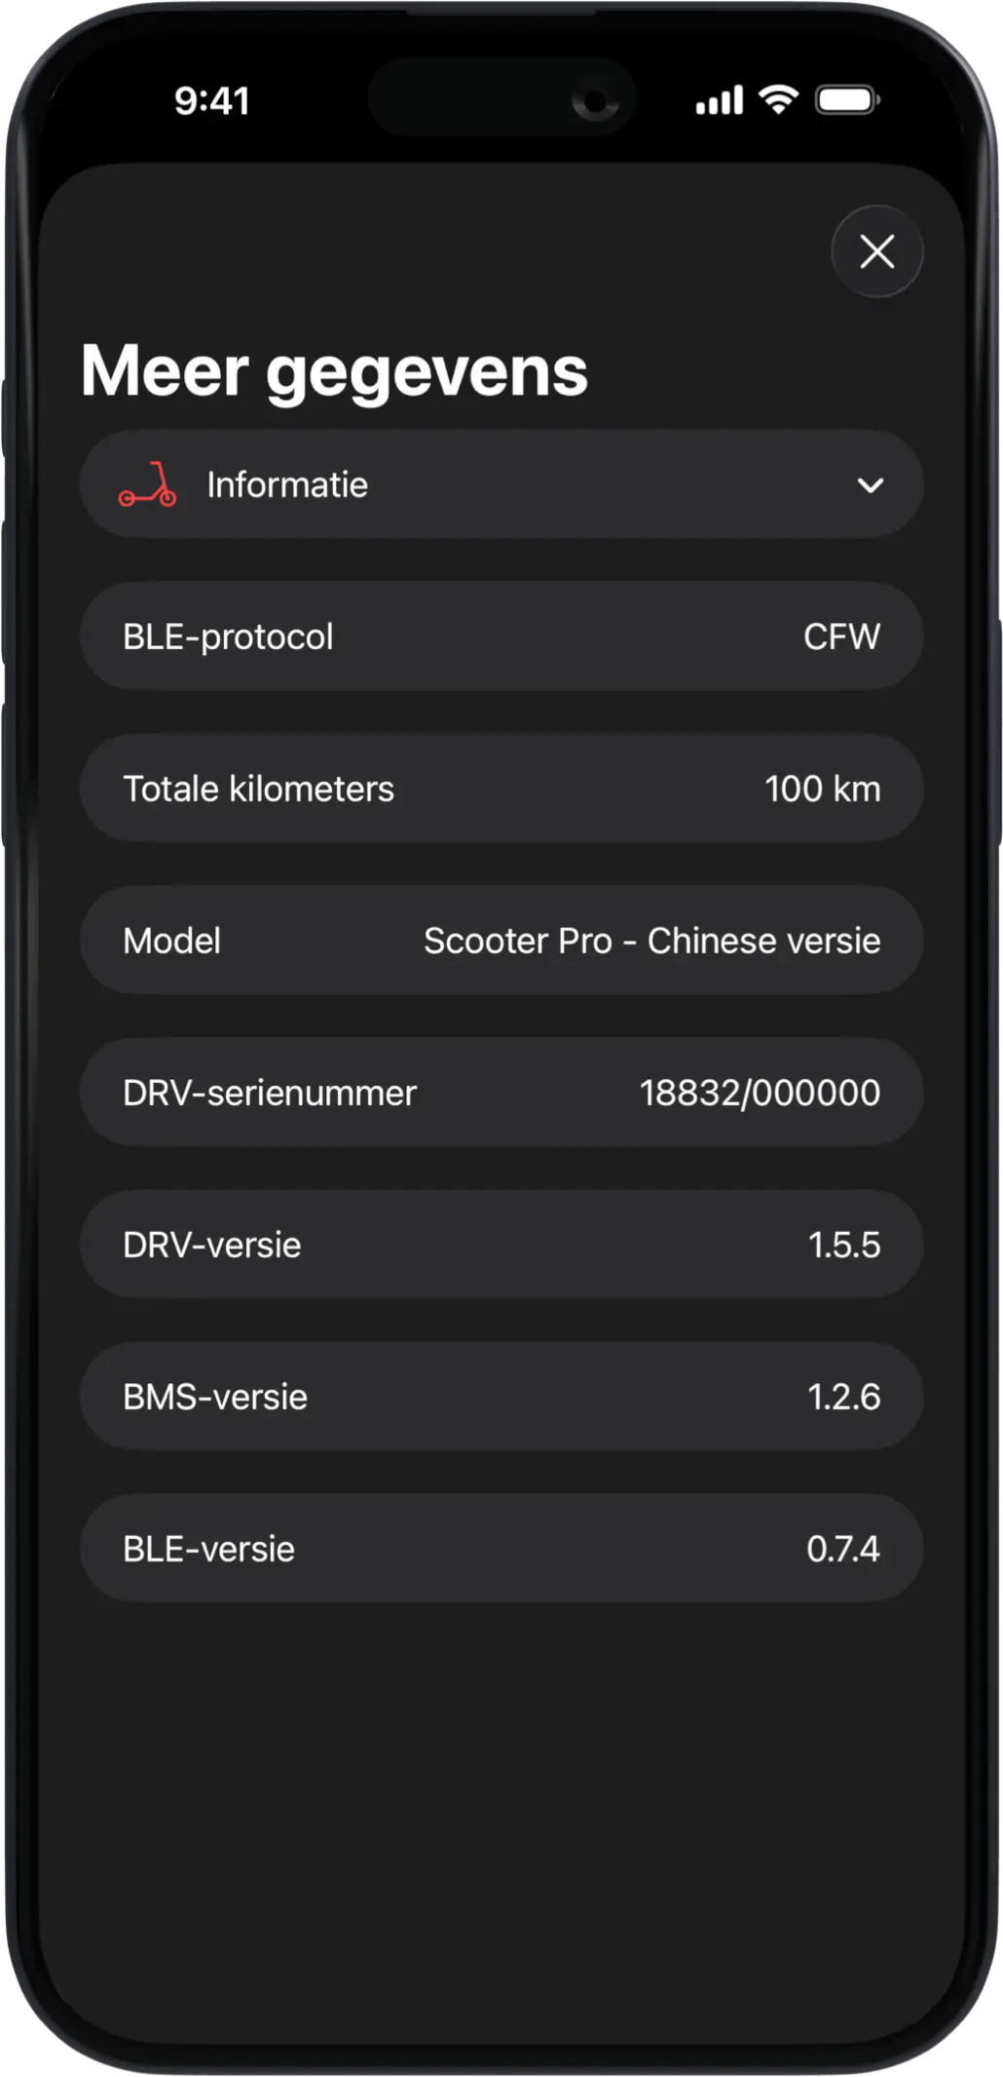Expand the Informatie dropdown chevron
The height and width of the screenshot is (2077, 1003).
(870, 485)
